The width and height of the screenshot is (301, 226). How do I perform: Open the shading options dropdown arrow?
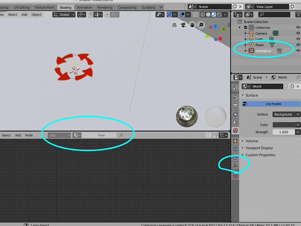click(225, 14)
